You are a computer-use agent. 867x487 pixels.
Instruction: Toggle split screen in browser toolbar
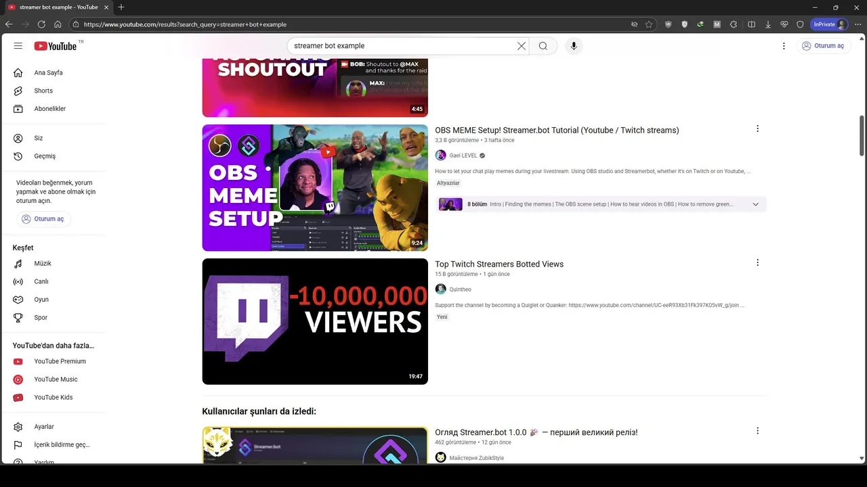click(751, 24)
